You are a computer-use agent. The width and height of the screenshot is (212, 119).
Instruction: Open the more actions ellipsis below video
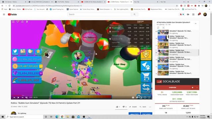150,107
